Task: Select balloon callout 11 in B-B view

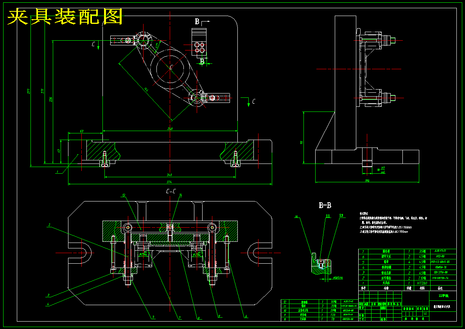Action: [x=328, y=216]
